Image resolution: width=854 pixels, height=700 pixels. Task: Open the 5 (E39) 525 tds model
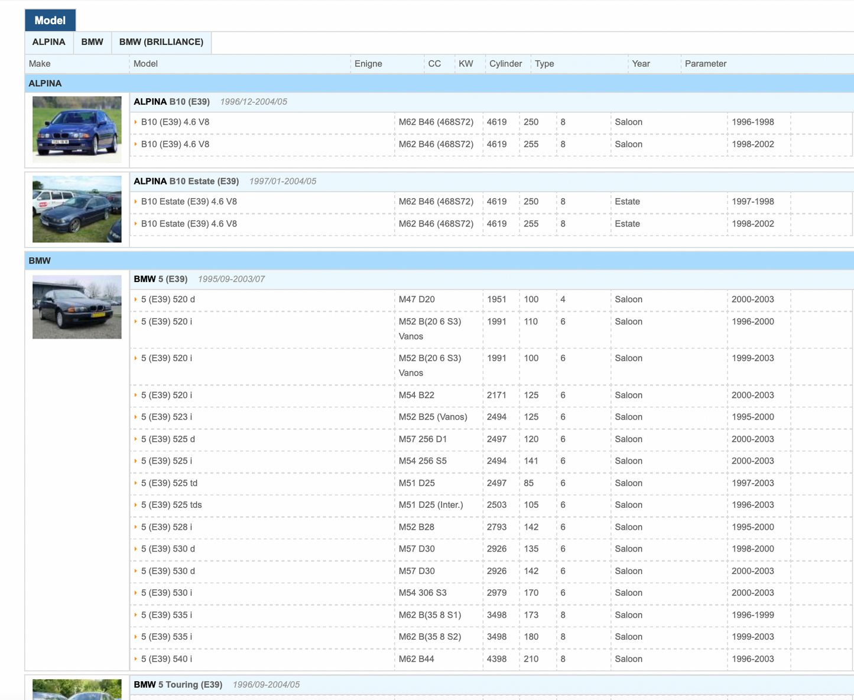pos(171,505)
